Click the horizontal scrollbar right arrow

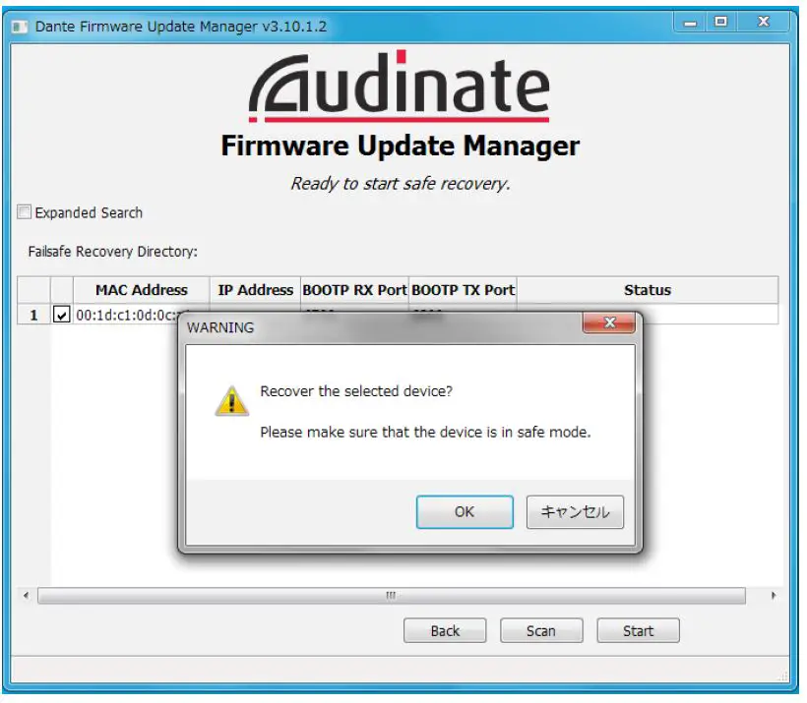774,596
